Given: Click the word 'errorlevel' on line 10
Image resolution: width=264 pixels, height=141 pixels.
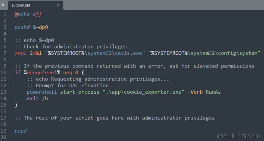Looking at the screenshot, I should tap(42, 72).
